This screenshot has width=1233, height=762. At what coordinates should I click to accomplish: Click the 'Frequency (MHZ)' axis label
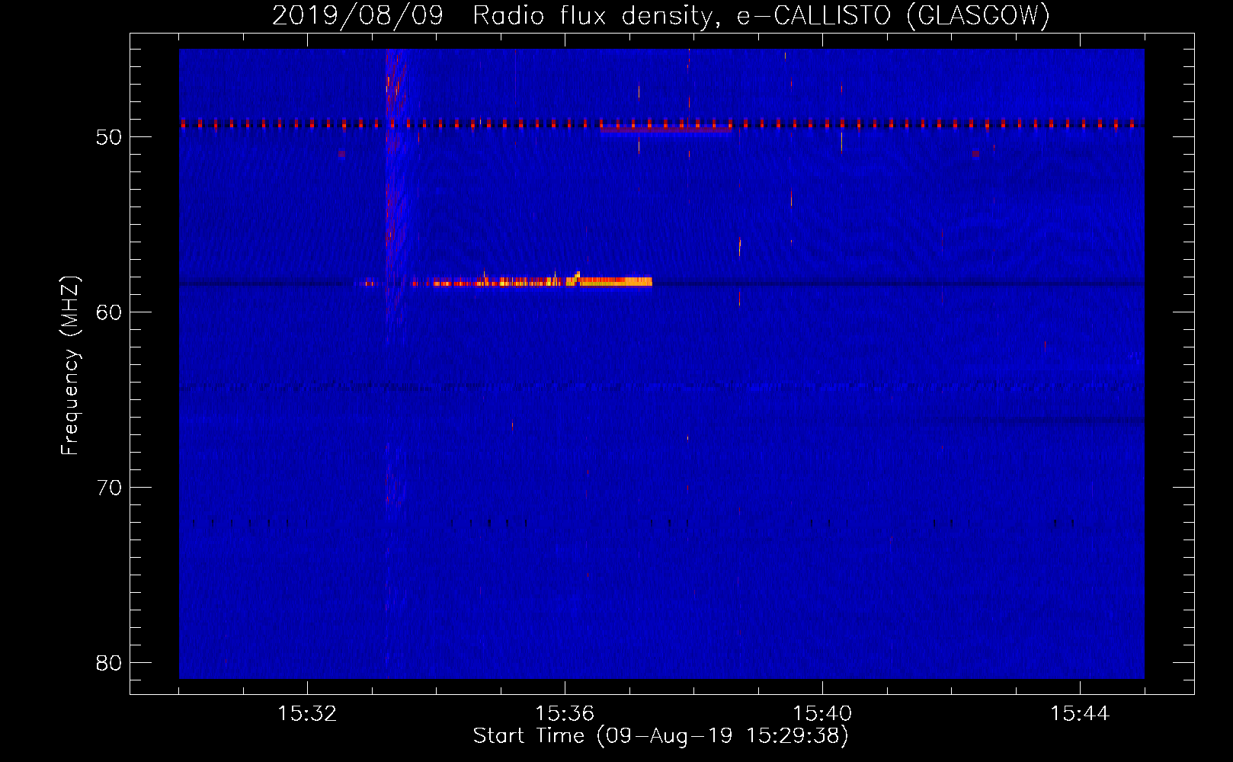pyautogui.click(x=69, y=366)
